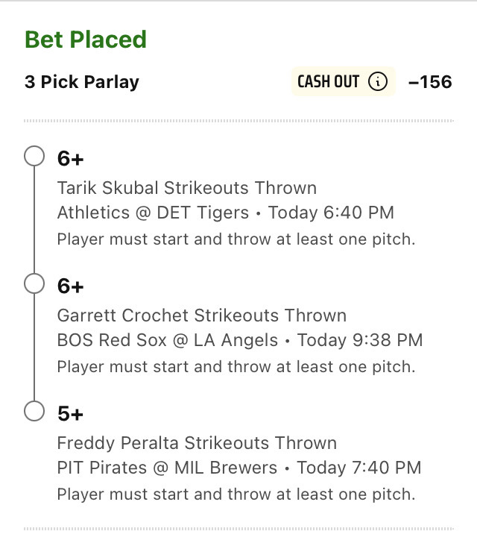Click the Bet Placed heading
Viewport: 477px width, 540px height.
point(86,40)
